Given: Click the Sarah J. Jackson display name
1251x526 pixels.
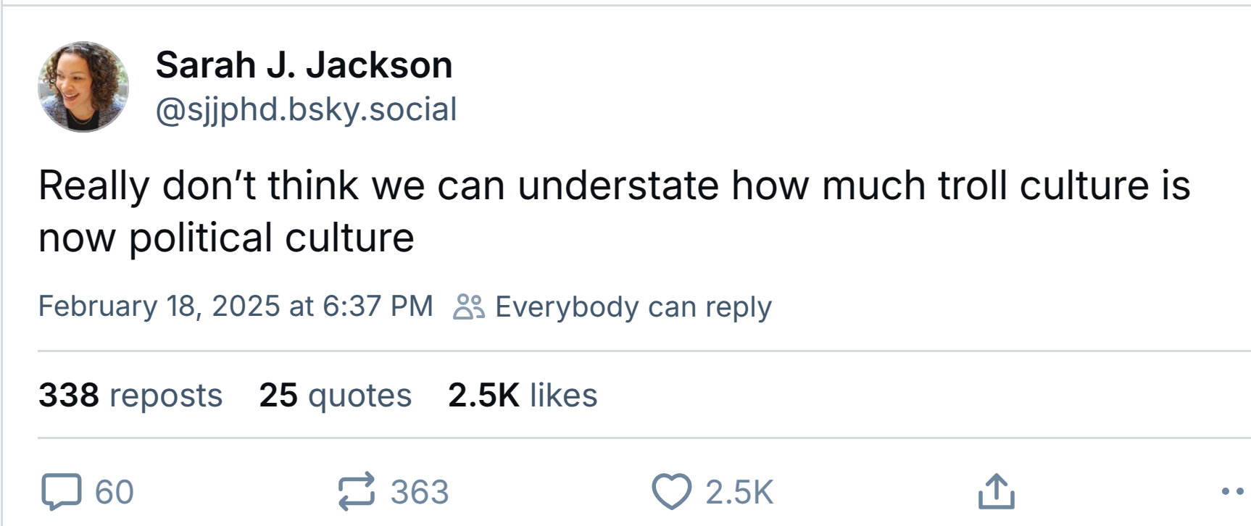Looking at the screenshot, I should [304, 65].
